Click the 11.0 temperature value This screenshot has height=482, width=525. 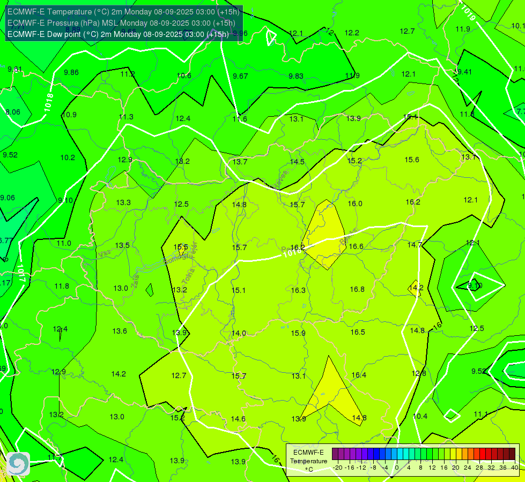point(64,243)
